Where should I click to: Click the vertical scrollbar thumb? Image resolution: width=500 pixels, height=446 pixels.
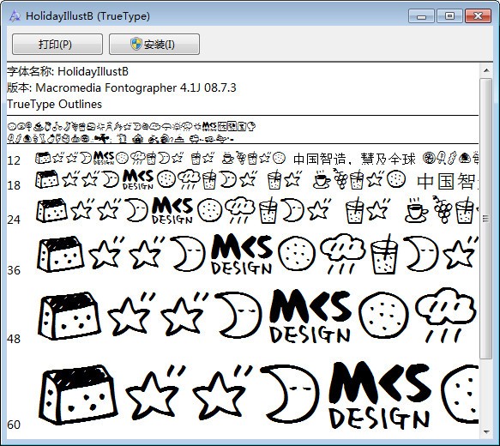click(x=486, y=219)
